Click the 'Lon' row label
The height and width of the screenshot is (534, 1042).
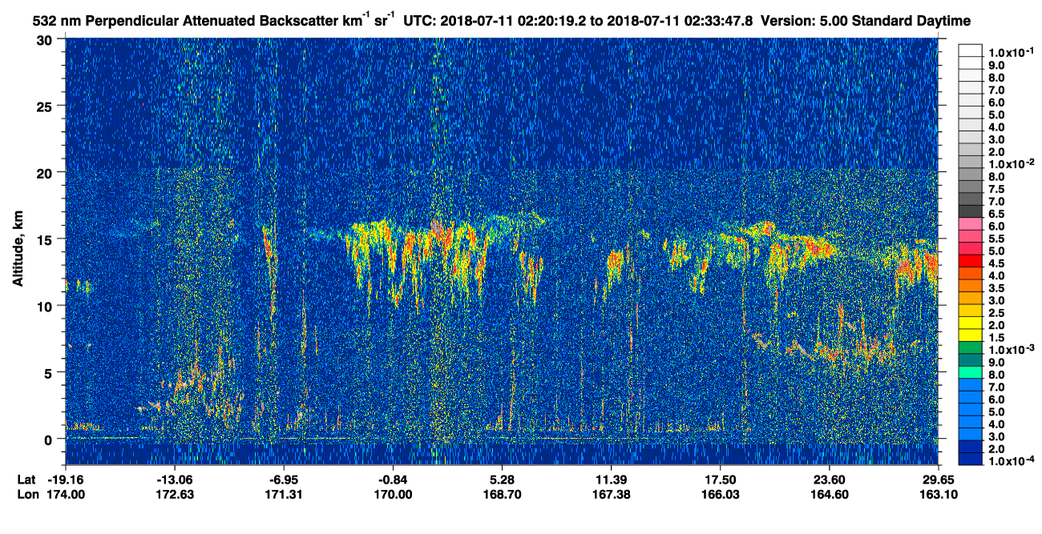coord(27,494)
